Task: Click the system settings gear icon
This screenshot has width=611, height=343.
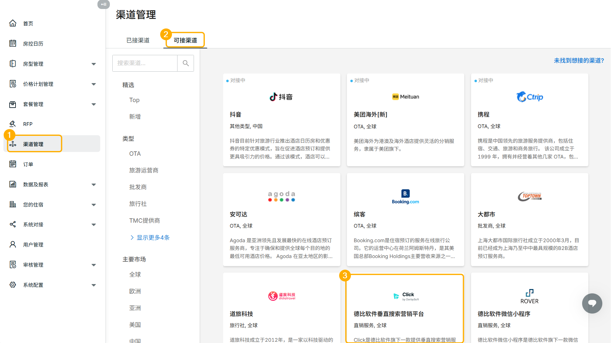Action: 13,285
